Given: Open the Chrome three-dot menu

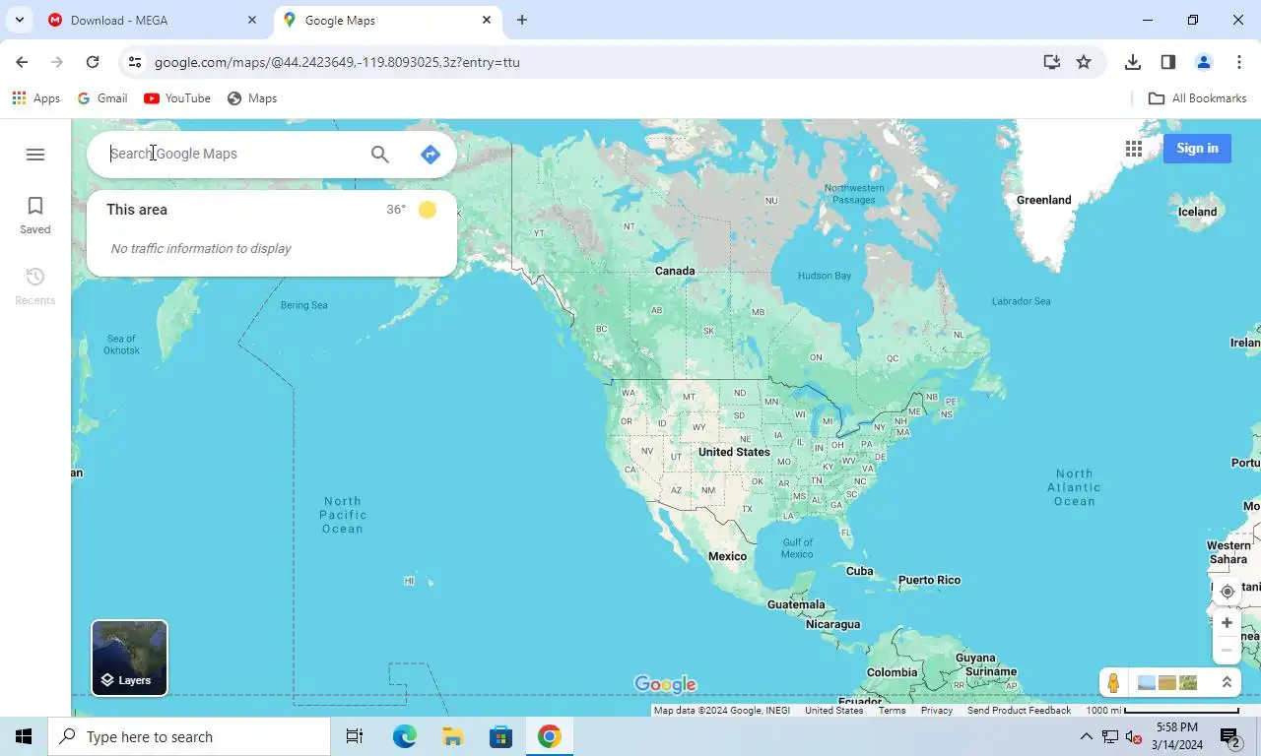Looking at the screenshot, I should (x=1239, y=62).
